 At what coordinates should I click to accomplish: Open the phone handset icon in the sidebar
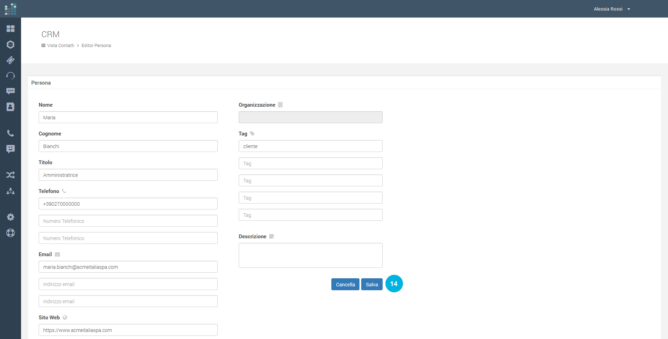pos(11,133)
